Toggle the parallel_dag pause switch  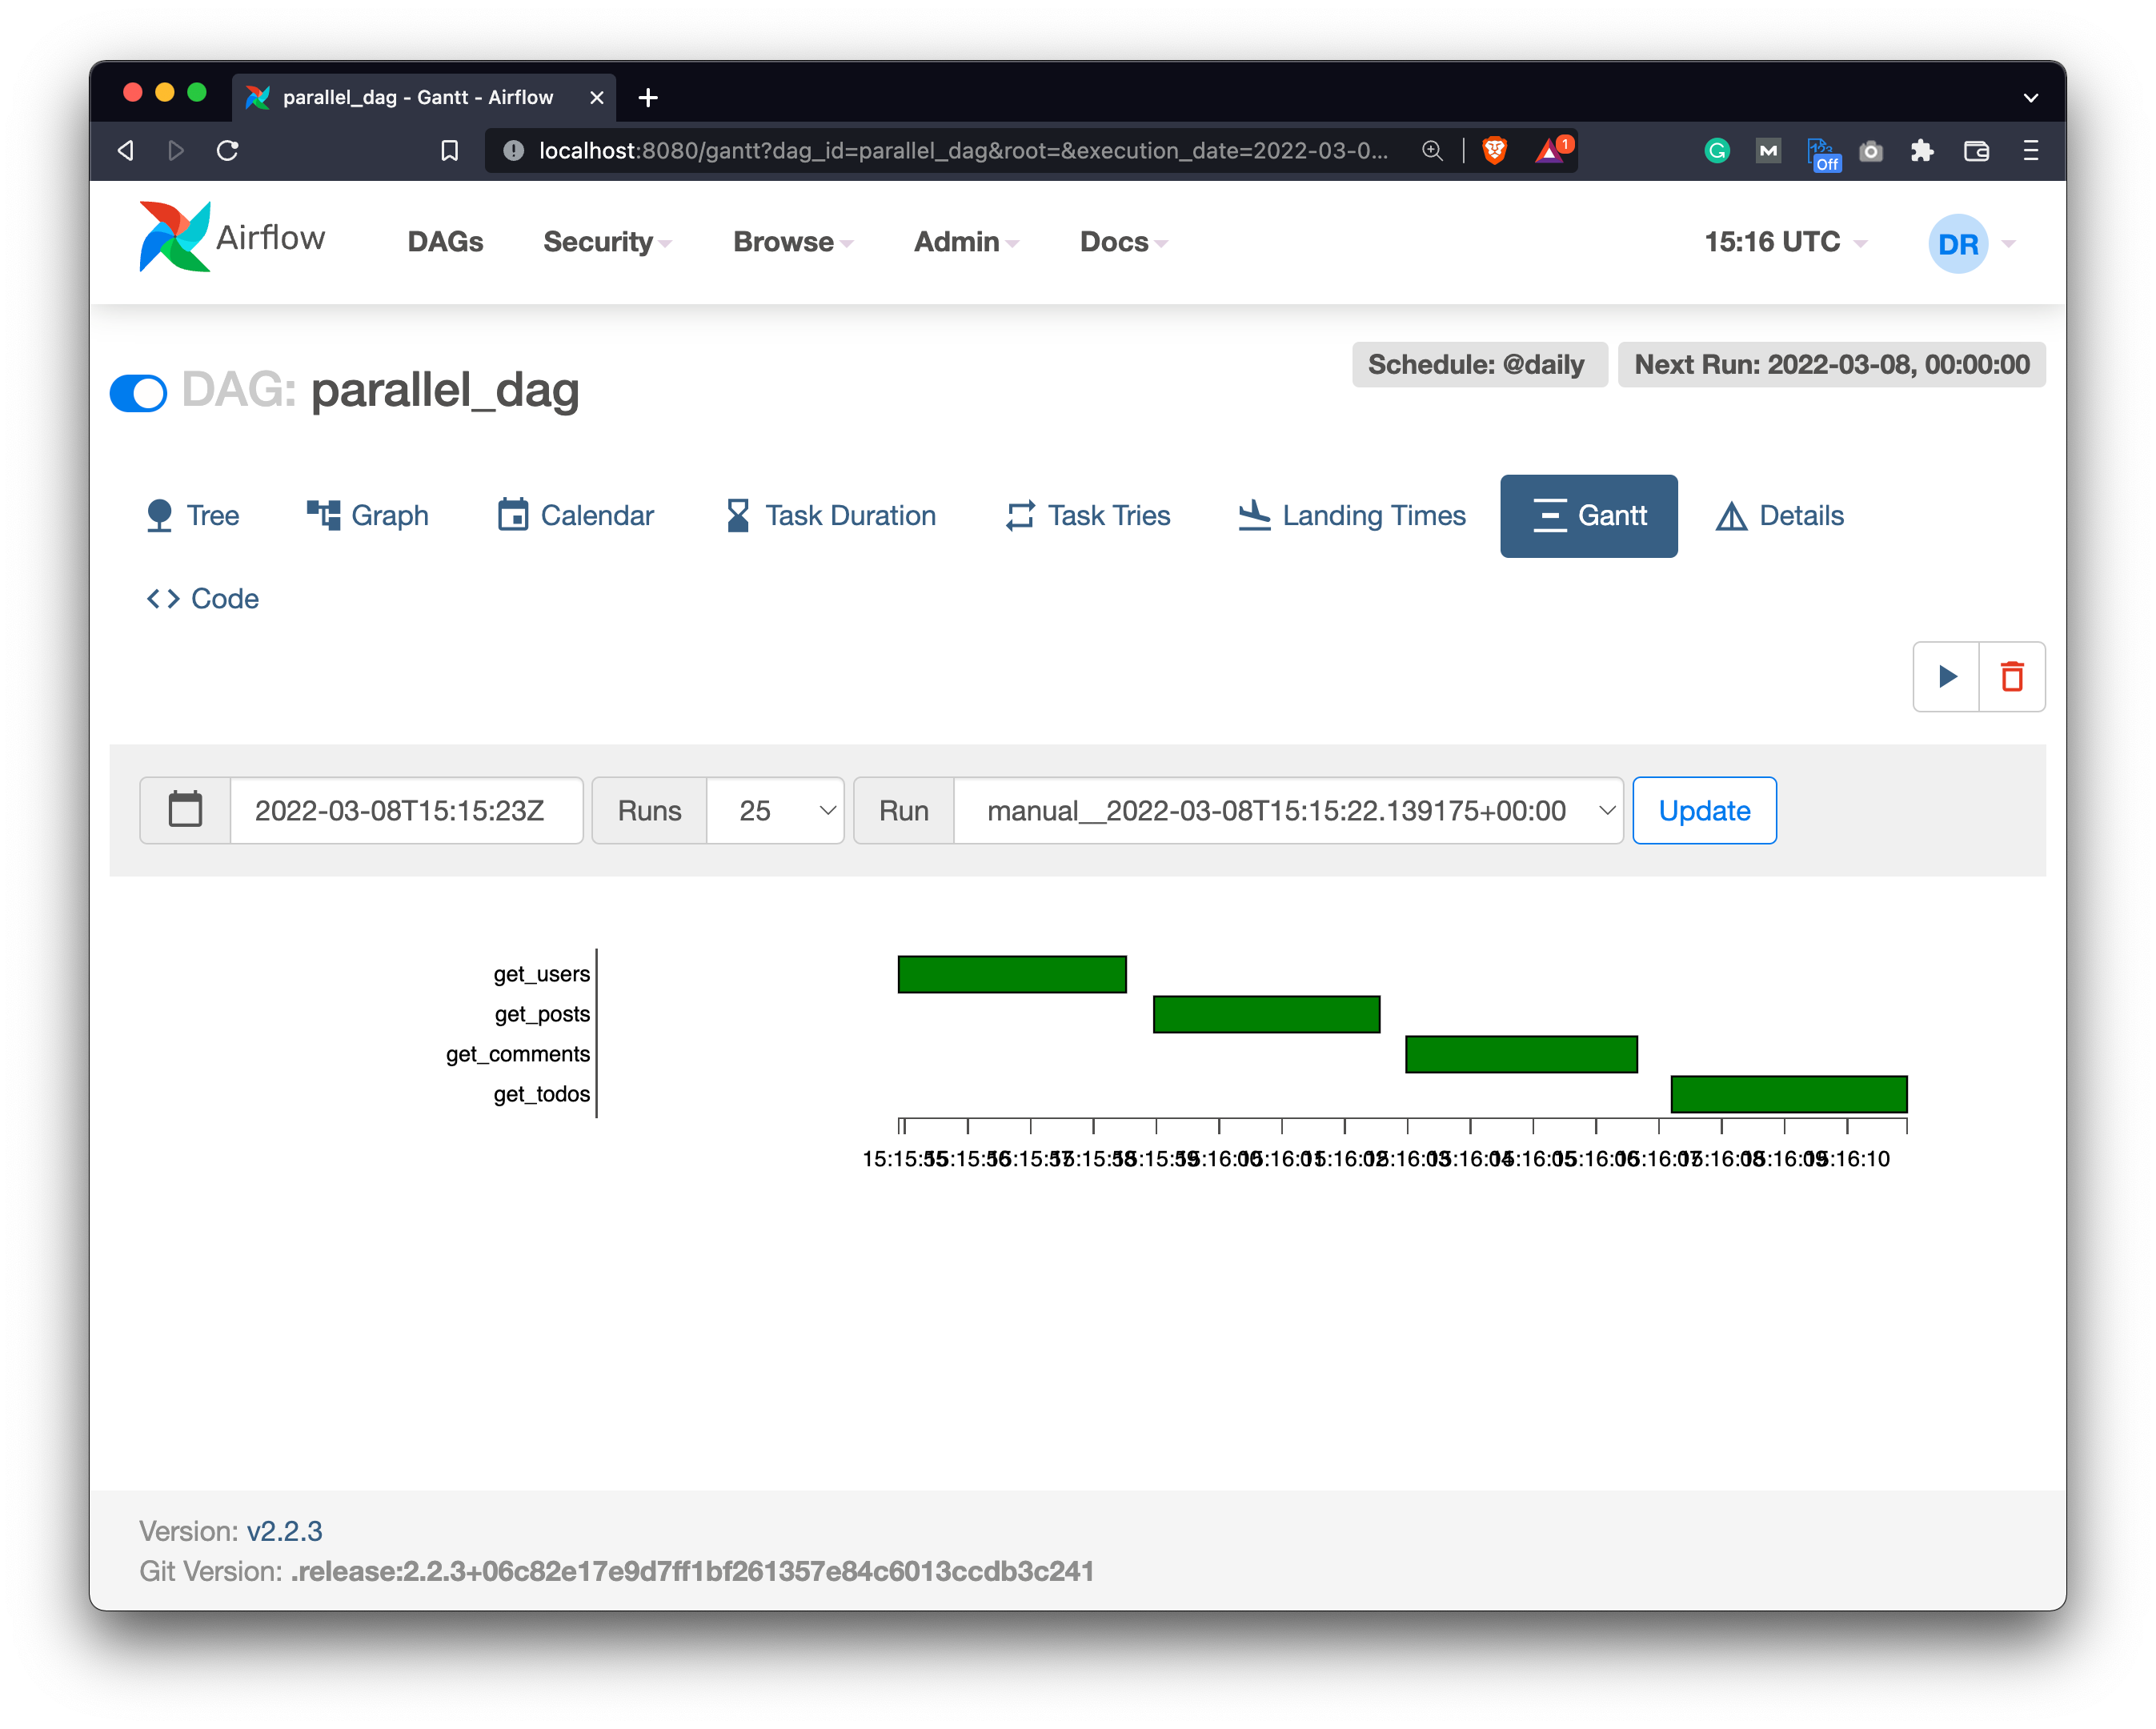click(138, 393)
